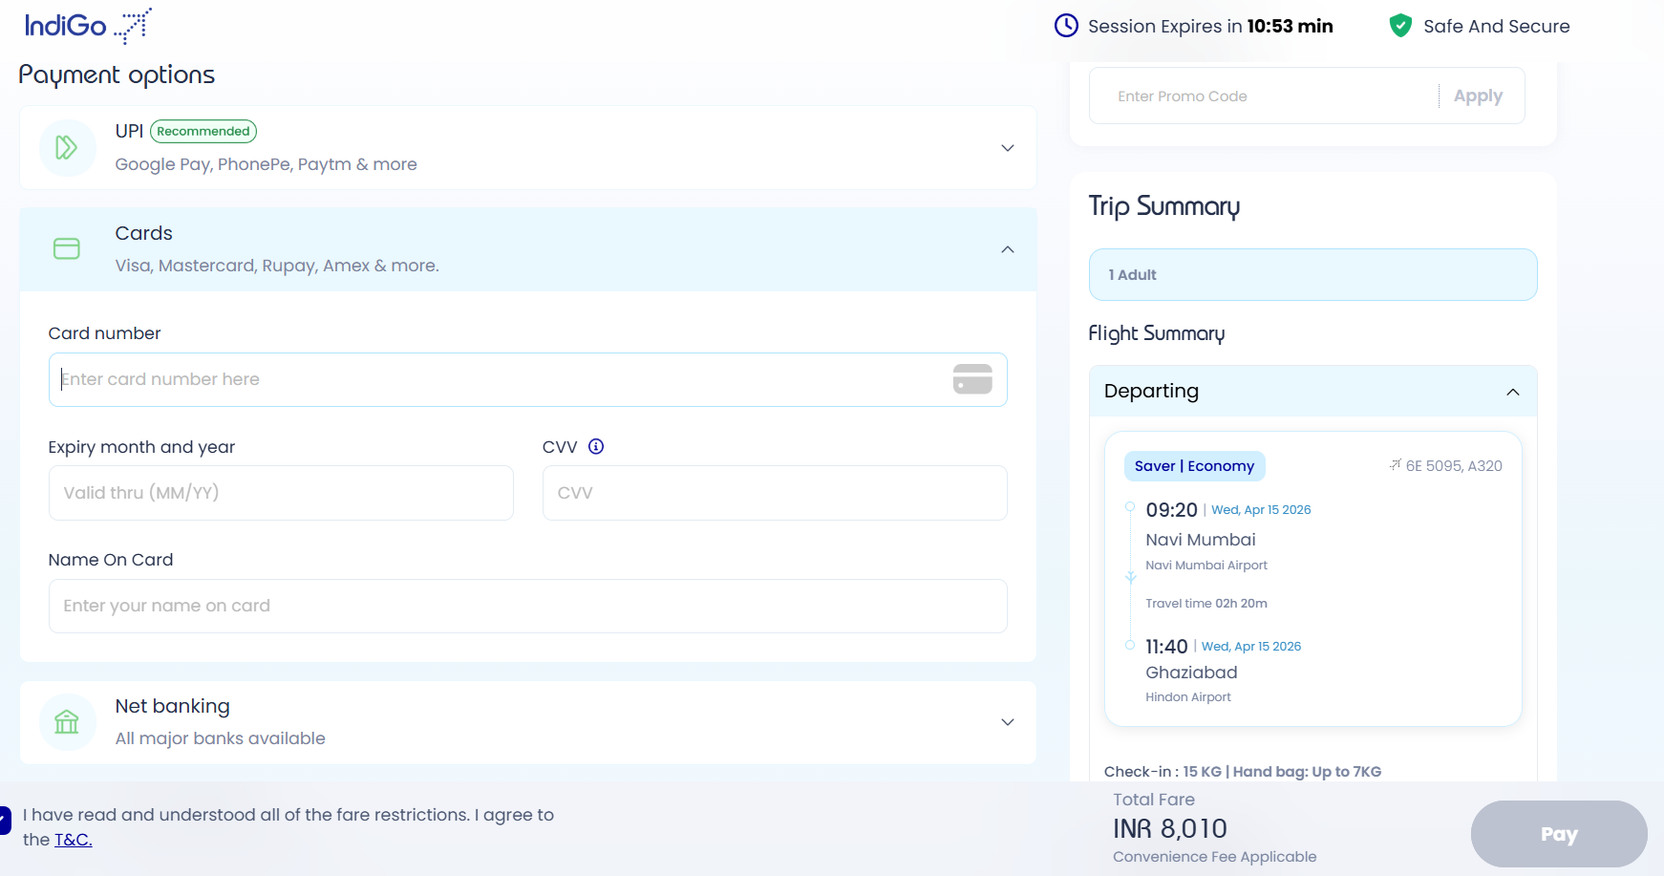Expand the Net banking option
This screenshot has height=876, width=1664.
[1007, 722]
